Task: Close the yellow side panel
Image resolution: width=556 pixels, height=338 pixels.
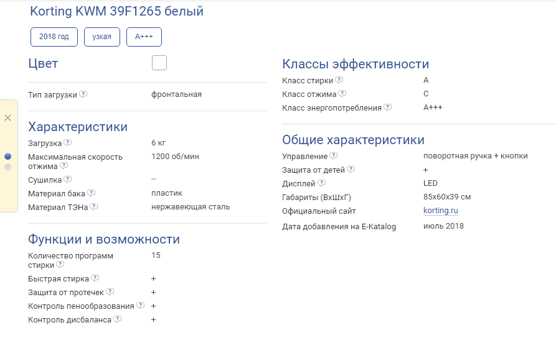Action: pos(7,117)
